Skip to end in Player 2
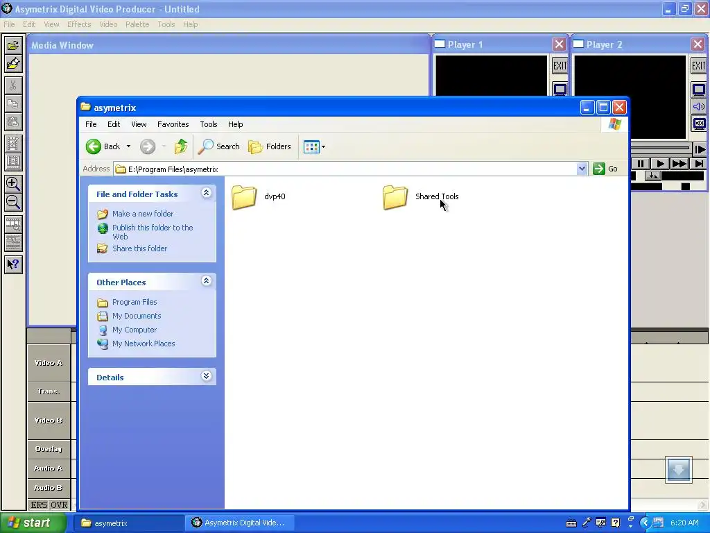Viewport: 710px width, 533px height. click(x=699, y=164)
